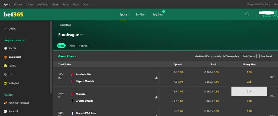Image resolution: width=278 pixels, height=116 pixels.
Task: Open the In-Play navigation tab
Action: [140, 14]
